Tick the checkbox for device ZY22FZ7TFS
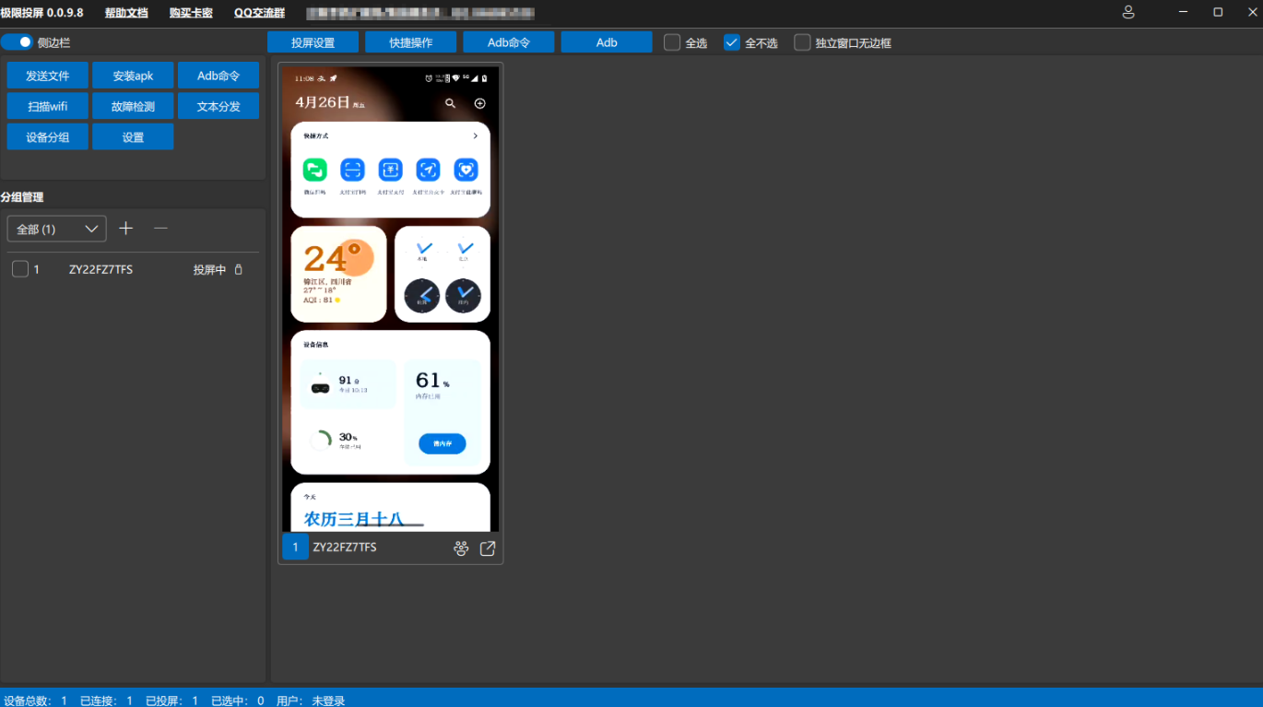Image resolution: width=1263 pixels, height=707 pixels. coord(20,269)
